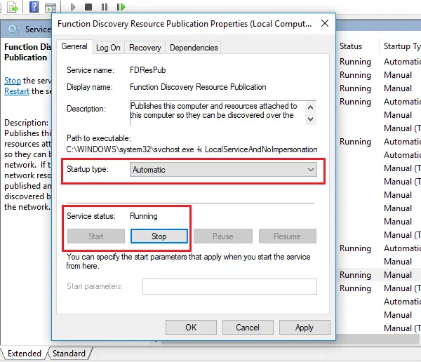Click the OK button
This screenshot has width=421, height=362.
191,328
